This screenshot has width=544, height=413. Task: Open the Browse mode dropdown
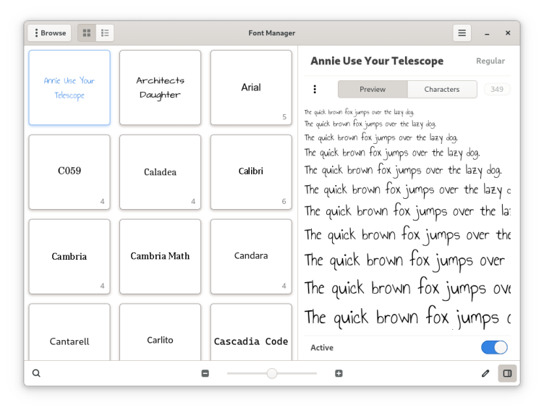49,33
